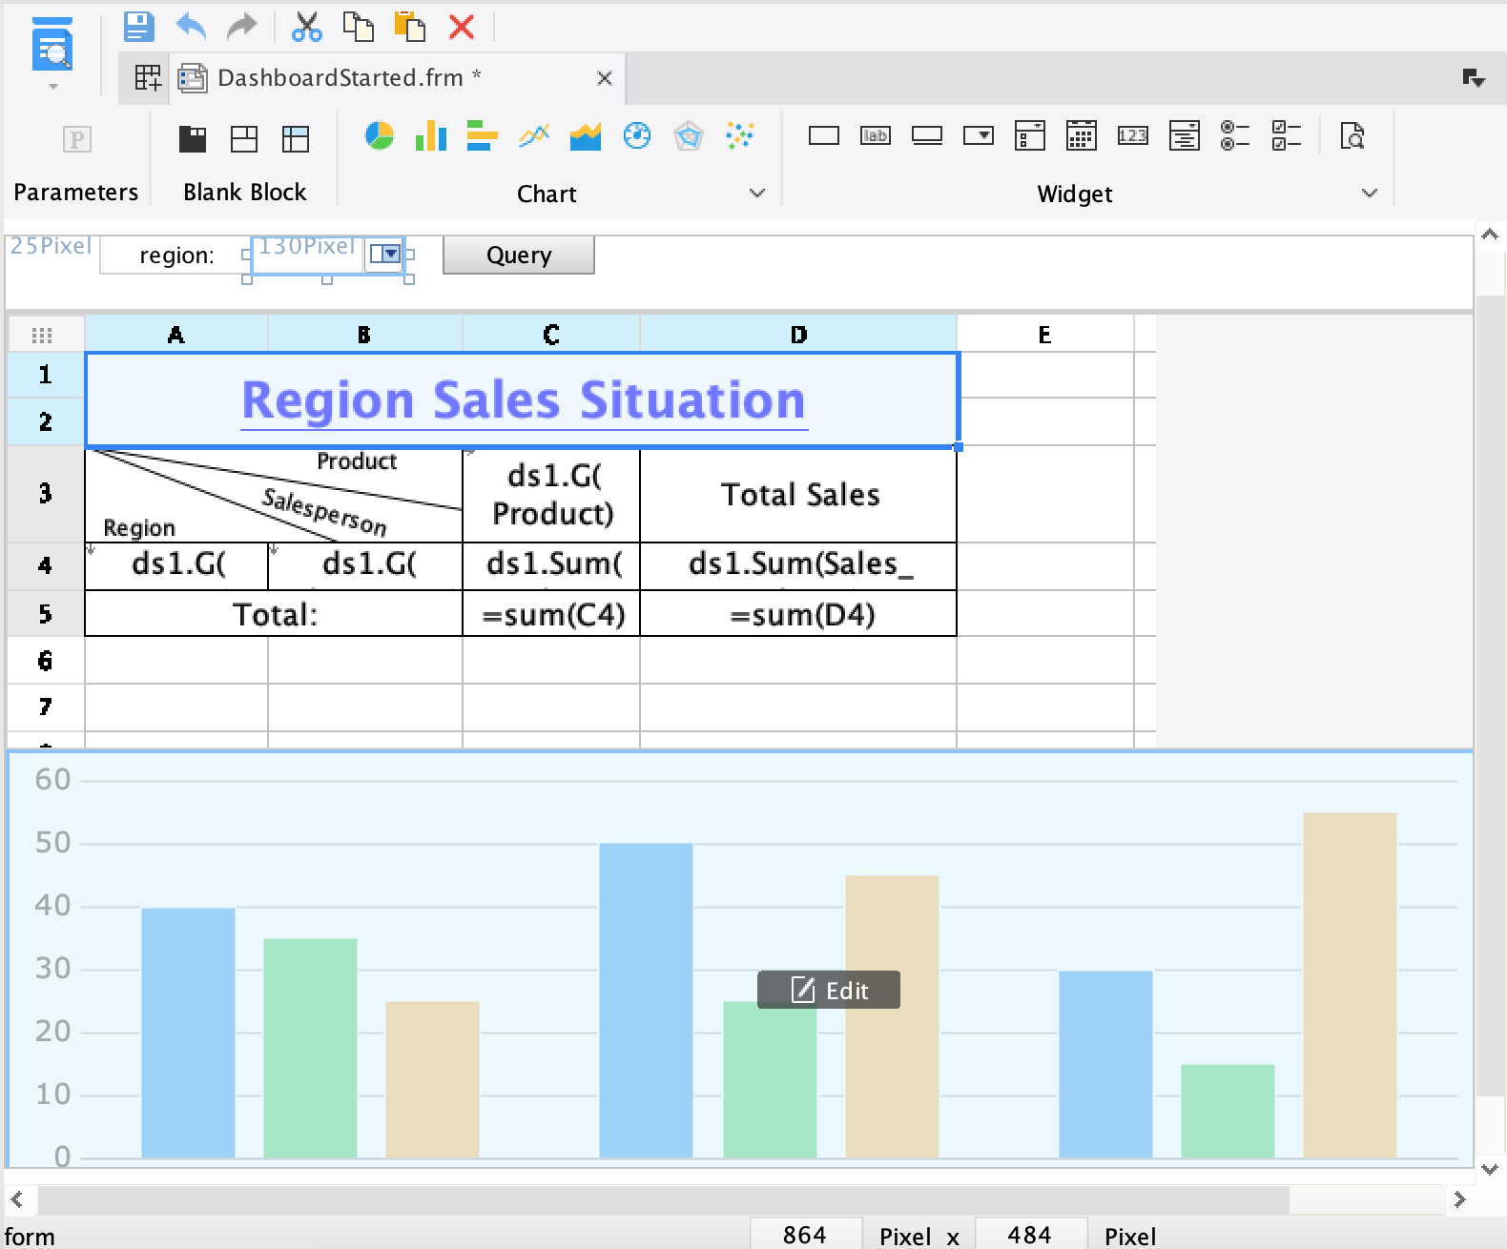Insert a pie chart from Chart group
Image resolution: width=1507 pixels, height=1249 pixels.
click(x=380, y=136)
